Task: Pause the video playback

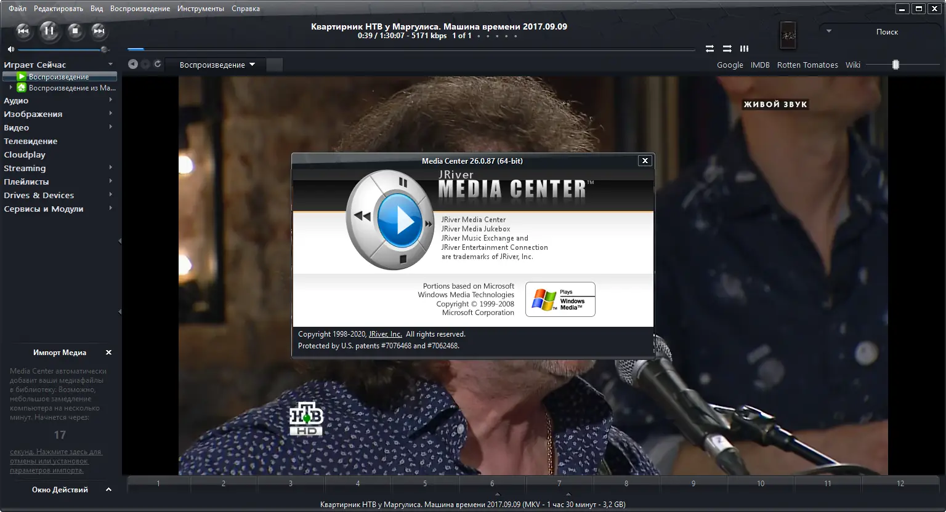Action: coord(49,31)
